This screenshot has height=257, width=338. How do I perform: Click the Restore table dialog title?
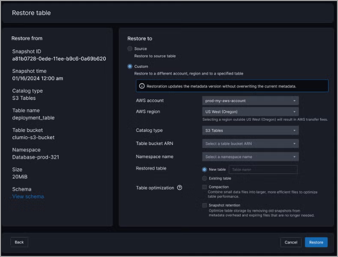click(x=31, y=13)
